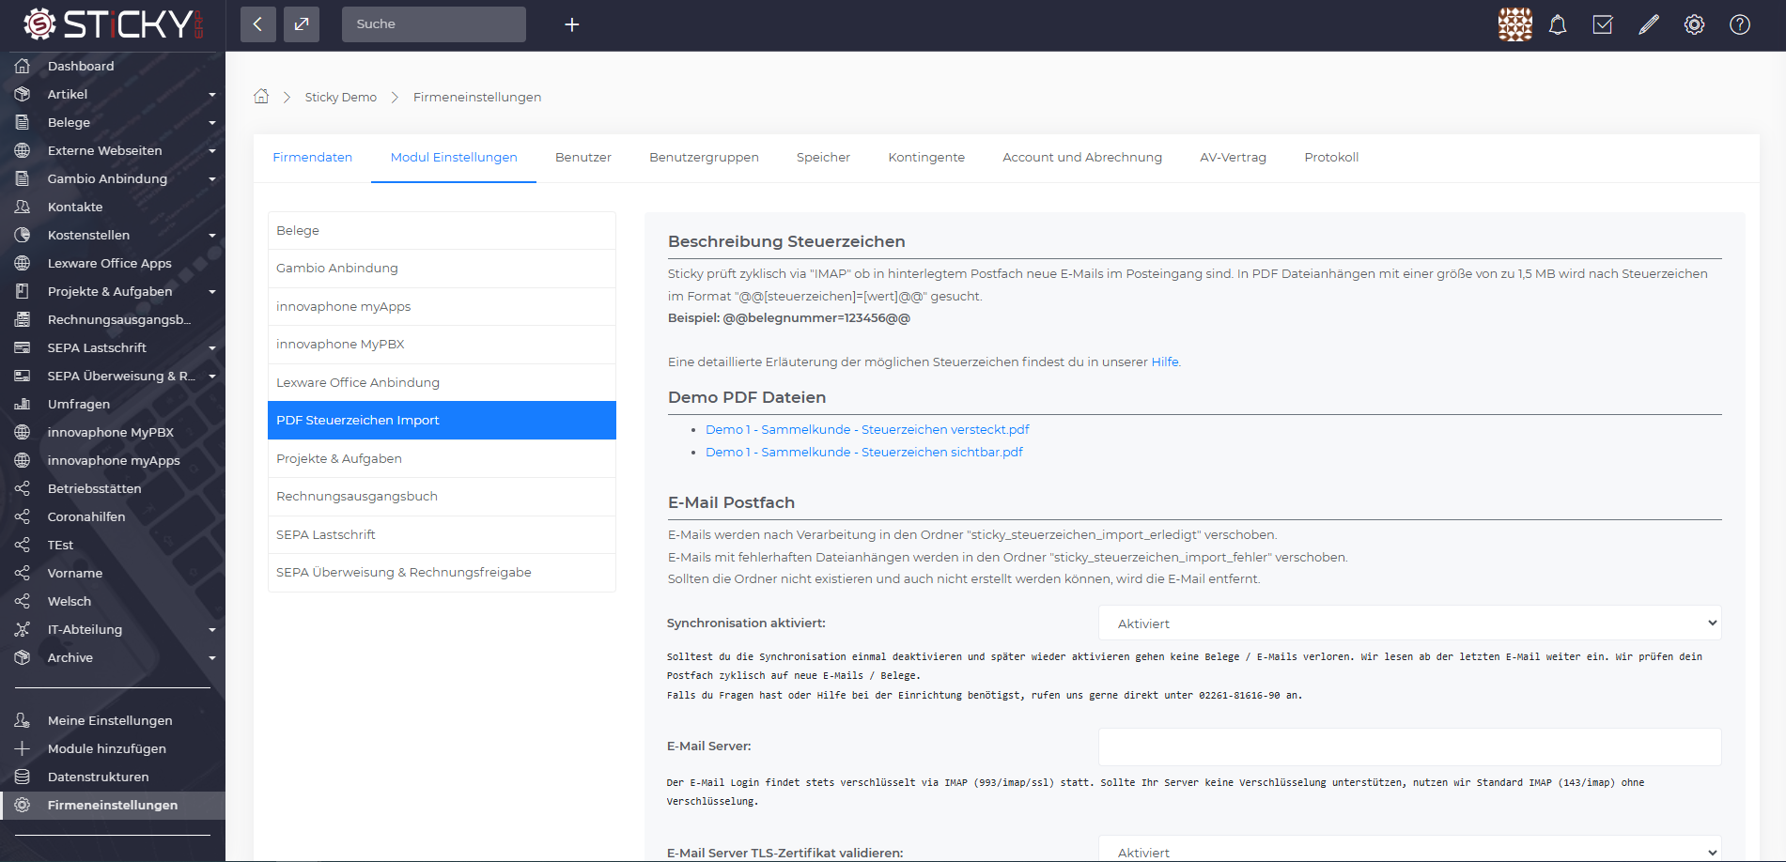Click the Belege document icon in sidebar
Viewport: 1786px width, 862px height.
tap(23, 122)
